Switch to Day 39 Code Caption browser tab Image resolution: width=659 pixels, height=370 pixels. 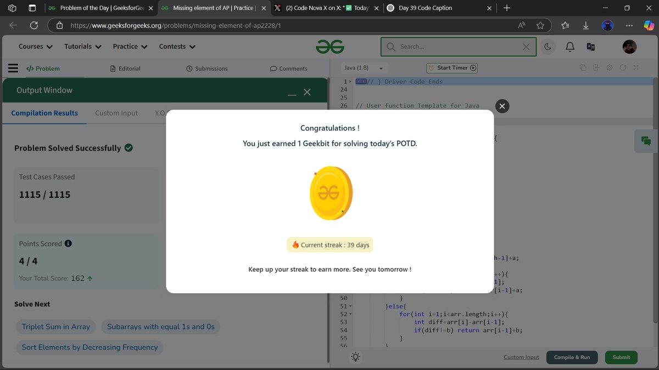[x=439, y=8]
